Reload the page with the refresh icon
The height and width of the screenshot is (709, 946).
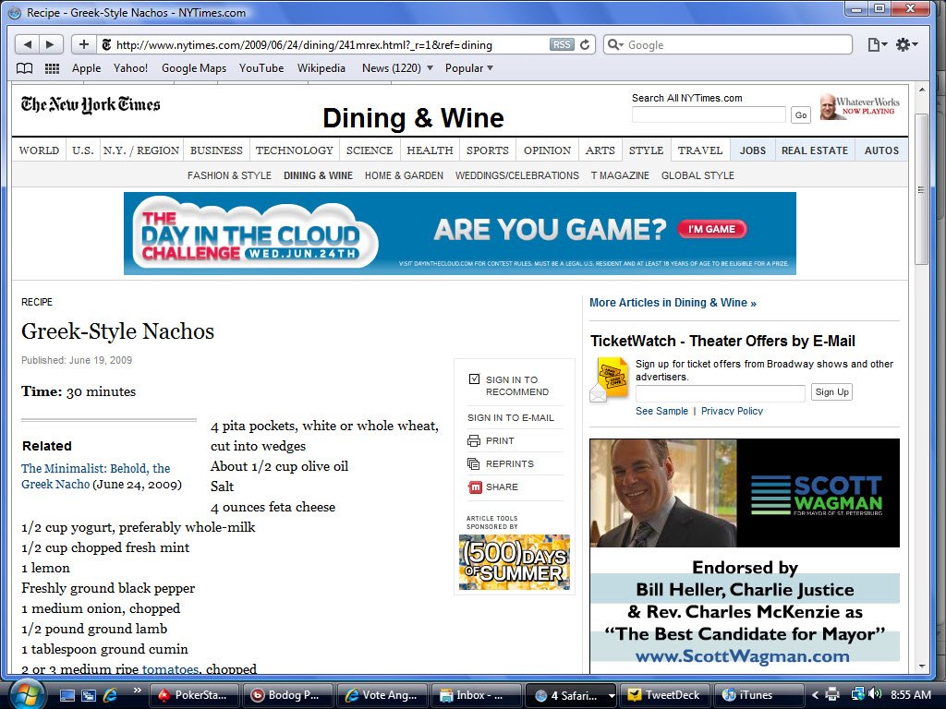point(585,44)
